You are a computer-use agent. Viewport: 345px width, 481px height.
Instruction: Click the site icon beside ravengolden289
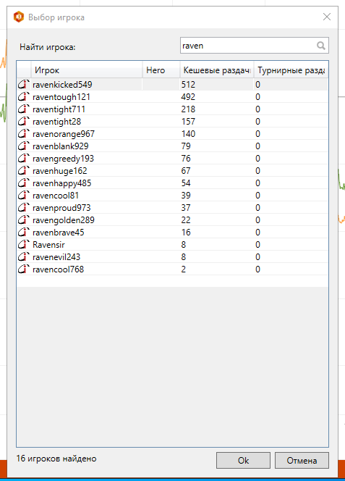24,219
